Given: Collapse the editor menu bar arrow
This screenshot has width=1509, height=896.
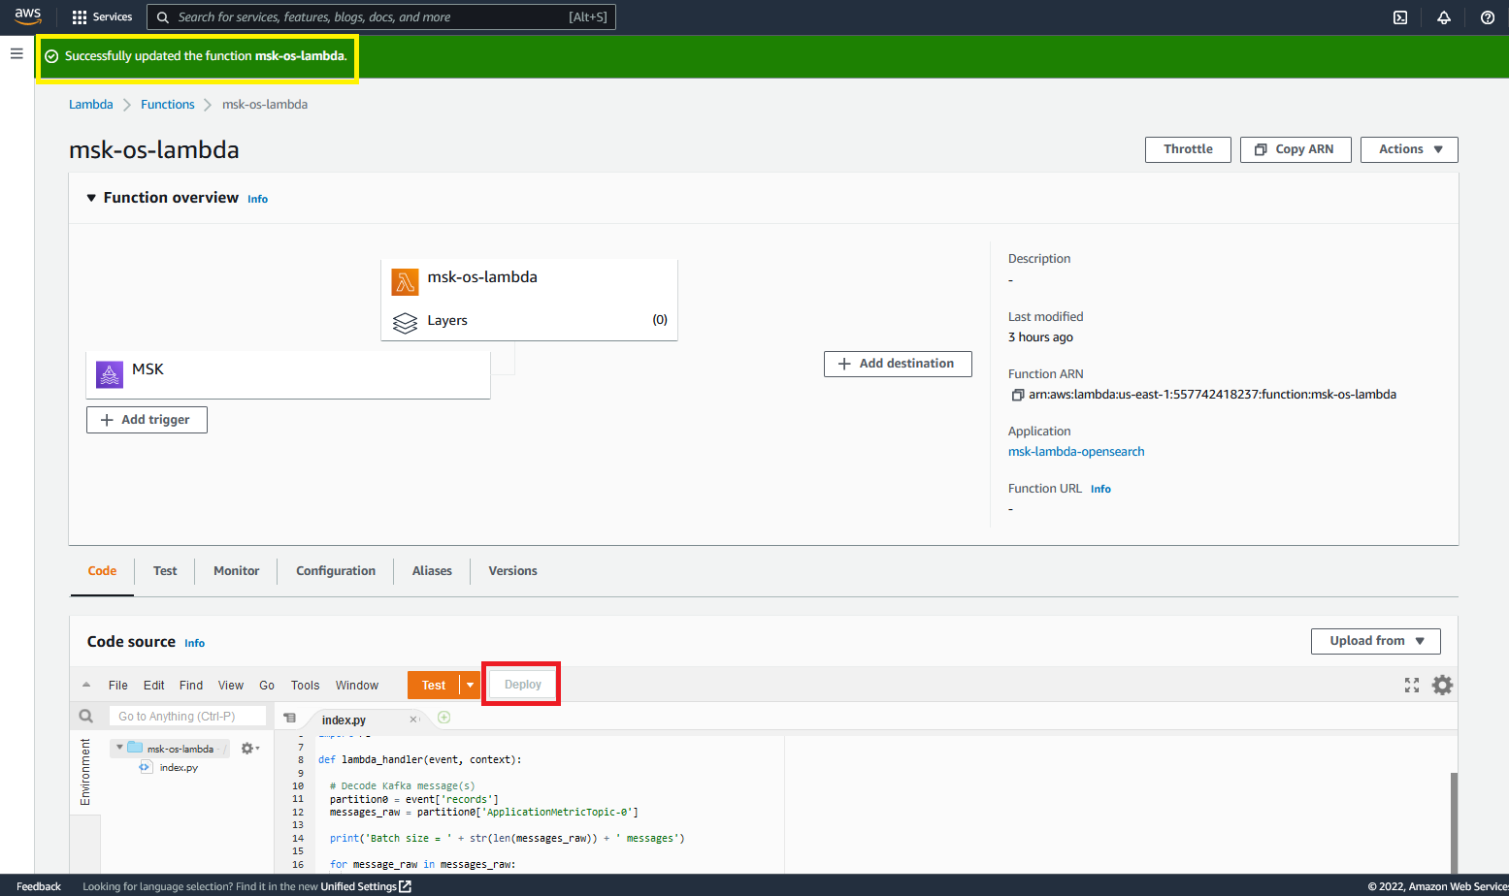Looking at the screenshot, I should tap(86, 685).
